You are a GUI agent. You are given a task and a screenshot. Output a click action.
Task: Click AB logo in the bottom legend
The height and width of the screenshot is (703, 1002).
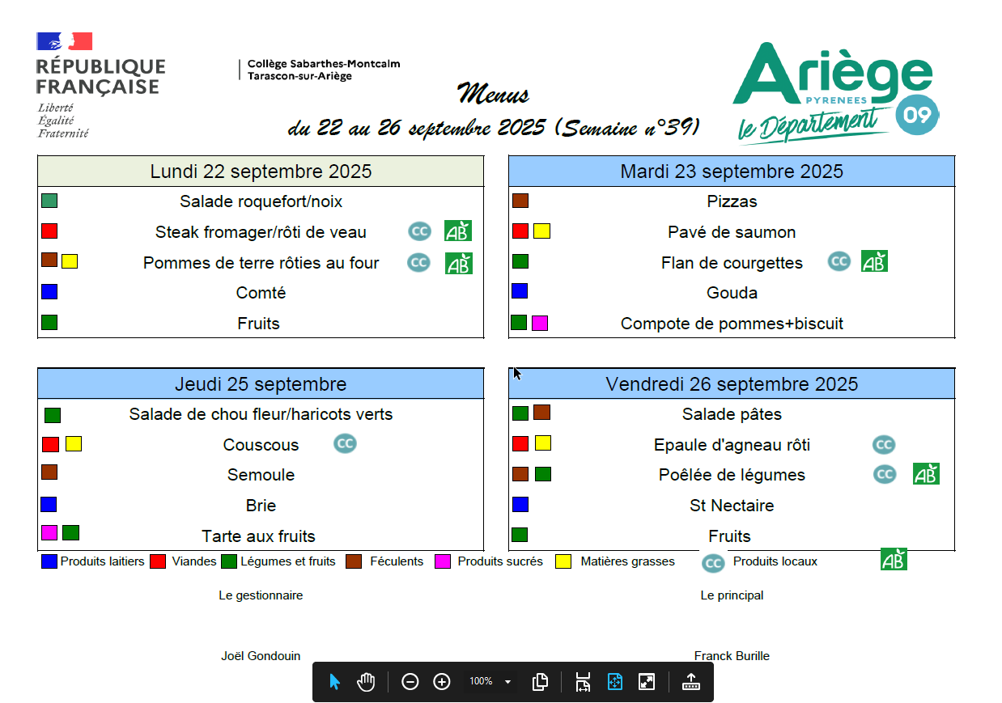pyautogui.click(x=894, y=559)
